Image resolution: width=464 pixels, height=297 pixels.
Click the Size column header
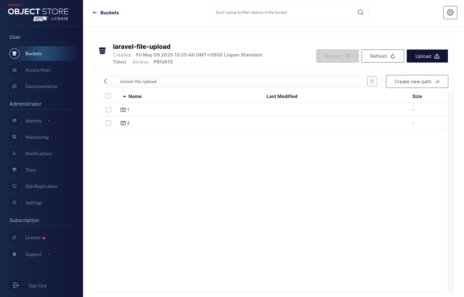coord(417,96)
